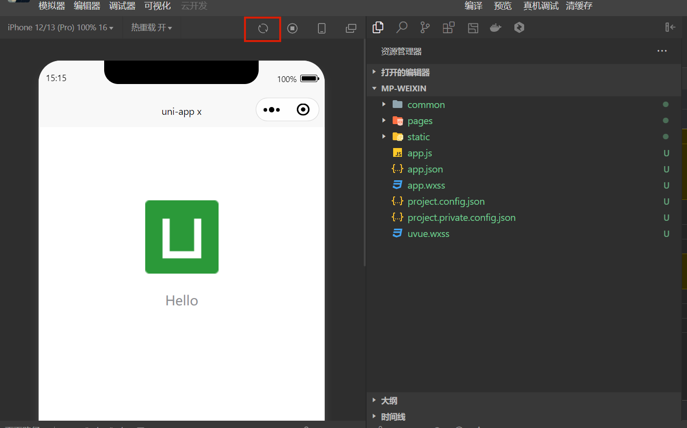Tap the mini program three-dots capsule button

tap(272, 109)
